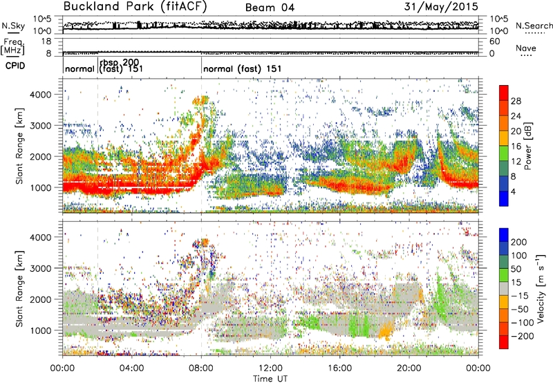
Task: Click the '12' Power colorbar tick value
Action: click(516, 161)
